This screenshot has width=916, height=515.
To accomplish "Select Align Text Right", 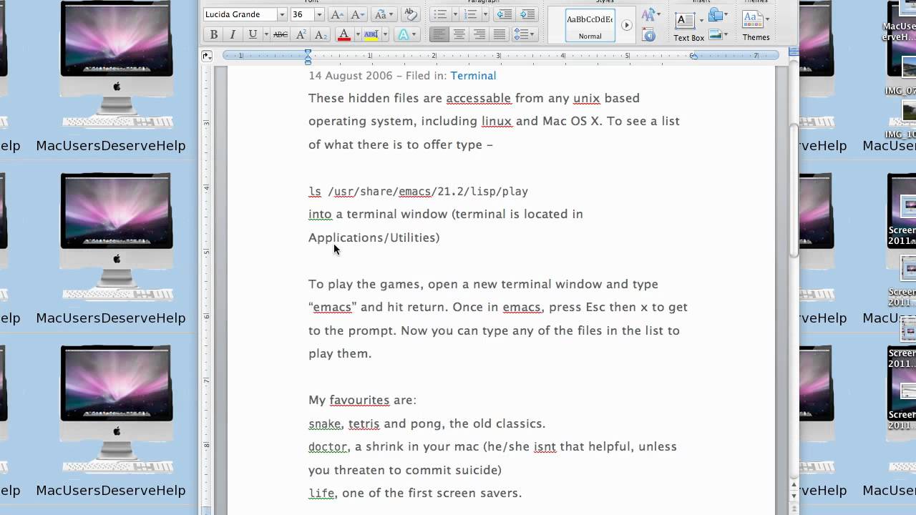I will point(479,34).
